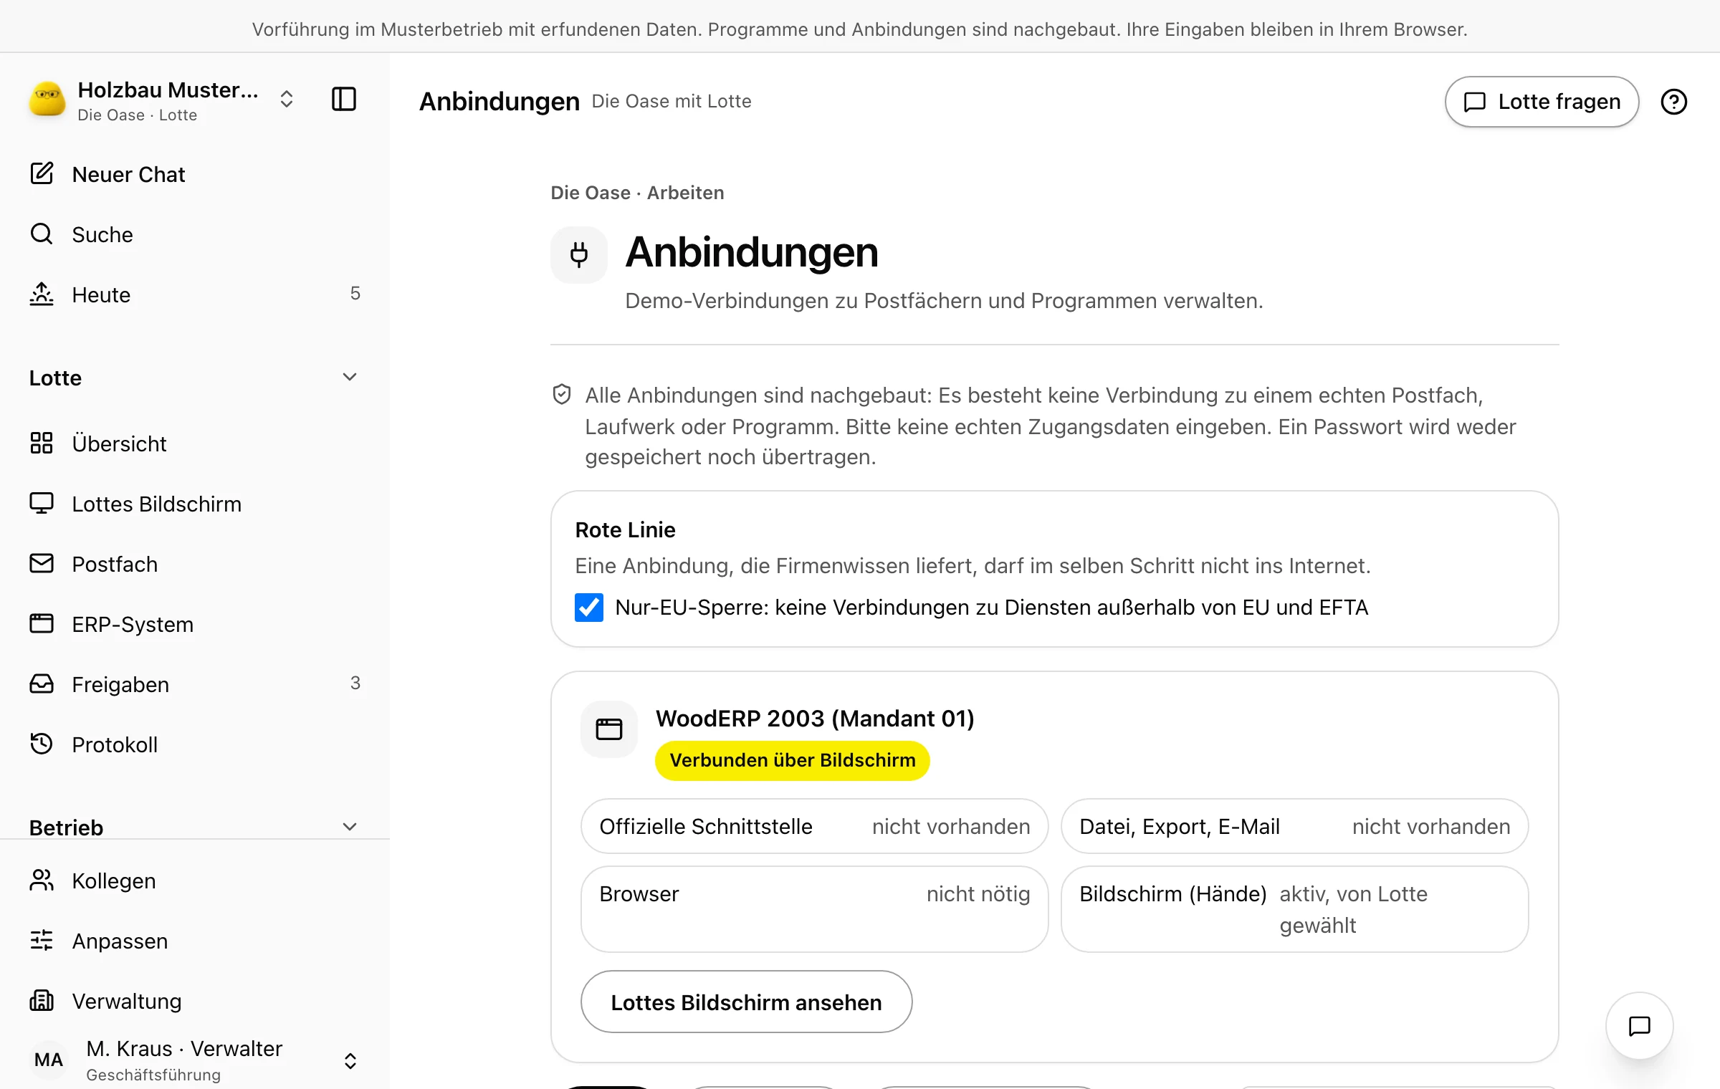Click the Kollegen people icon
This screenshot has height=1089, width=1720.
42,880
